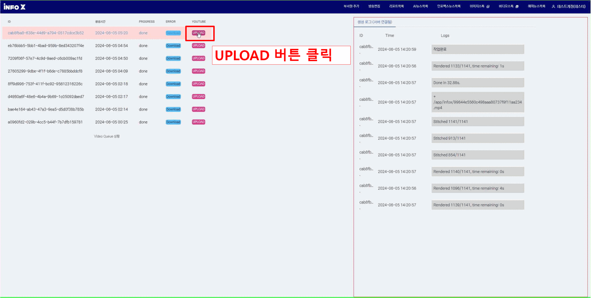
Task: Click UPLOAD for row eb76bbb5
Action: [199, 46]
